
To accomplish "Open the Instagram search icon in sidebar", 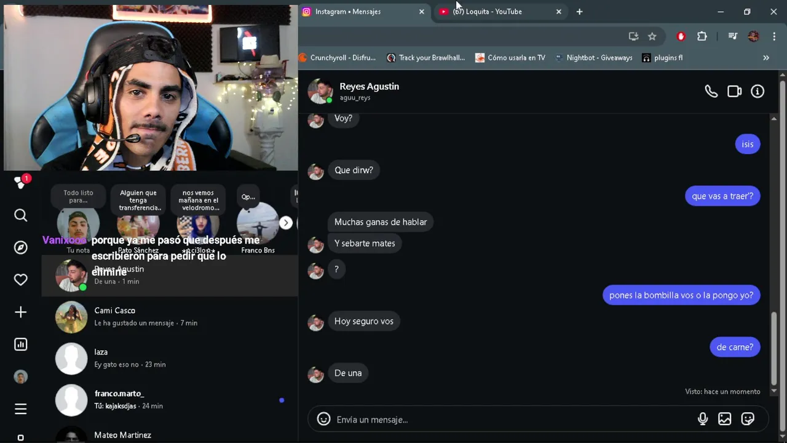I will point(21,215).
